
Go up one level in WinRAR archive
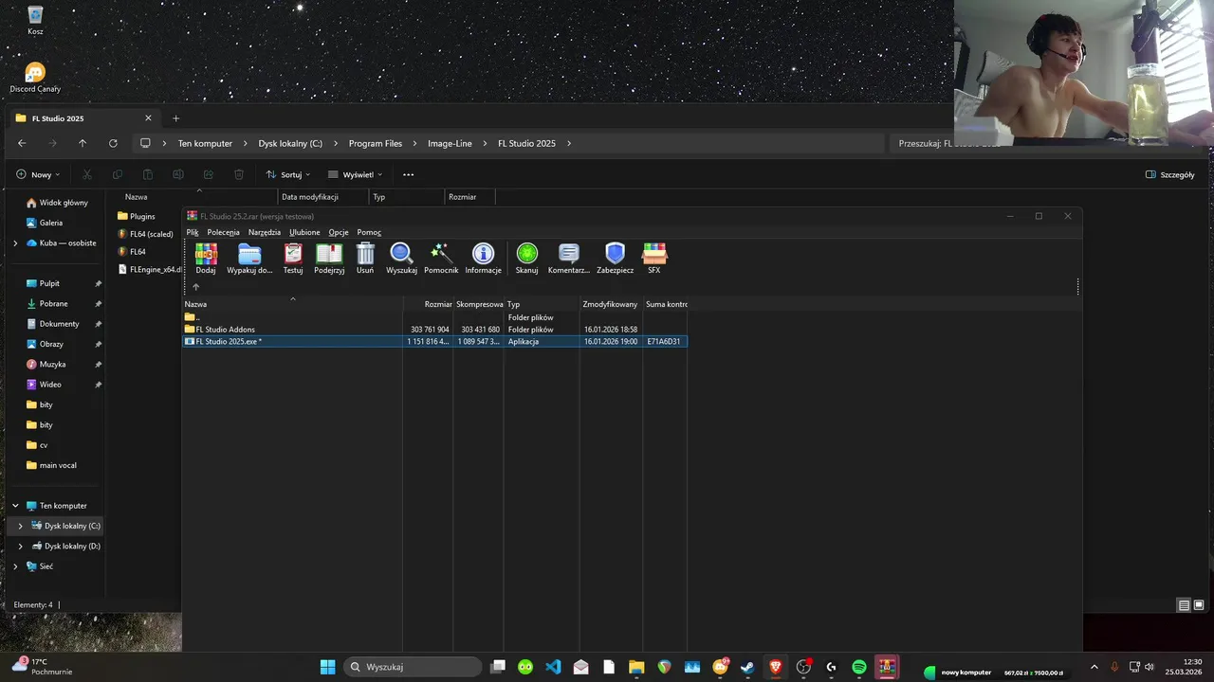pyautogui.click(x=196, y=287)
